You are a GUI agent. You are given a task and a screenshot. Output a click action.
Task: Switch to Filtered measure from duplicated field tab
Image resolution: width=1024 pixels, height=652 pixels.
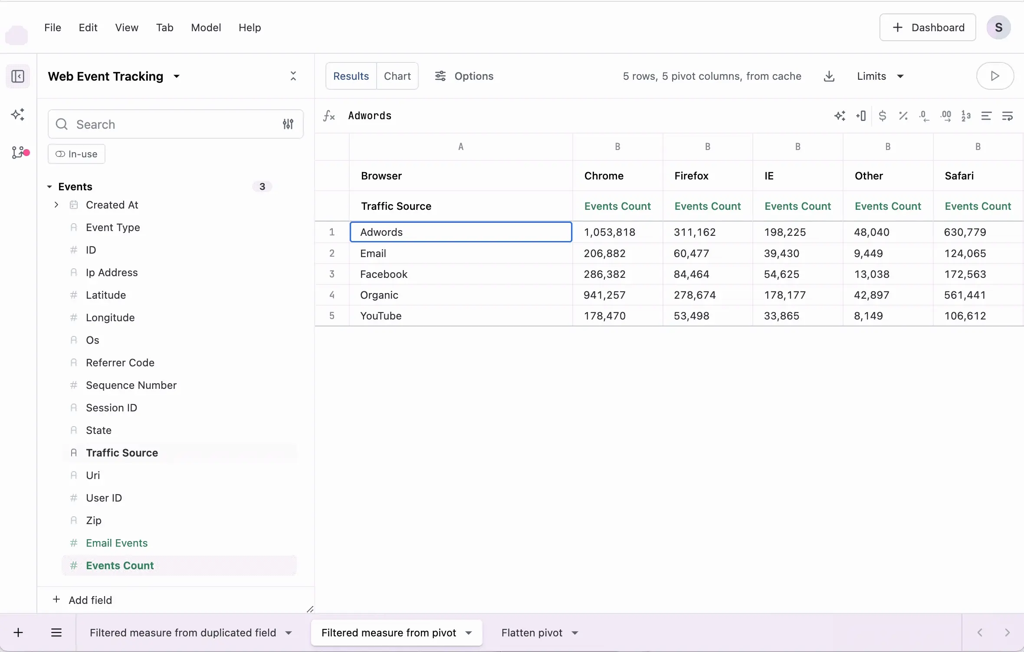click(183, 633)
